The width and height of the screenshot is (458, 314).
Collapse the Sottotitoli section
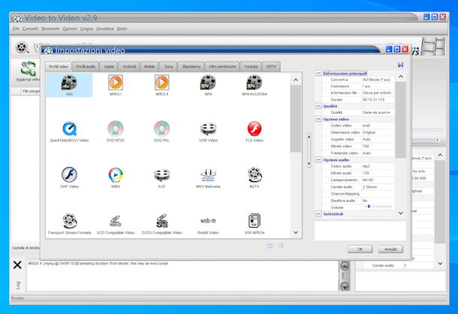(318, 214)
